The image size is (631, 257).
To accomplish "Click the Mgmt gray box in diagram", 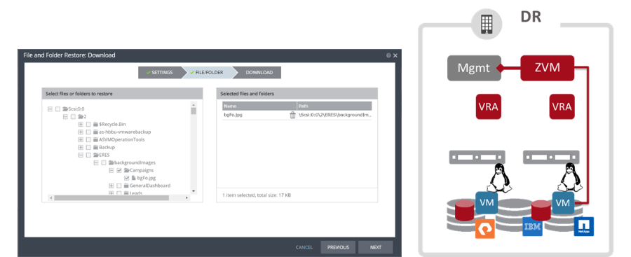I will [474, 68].
